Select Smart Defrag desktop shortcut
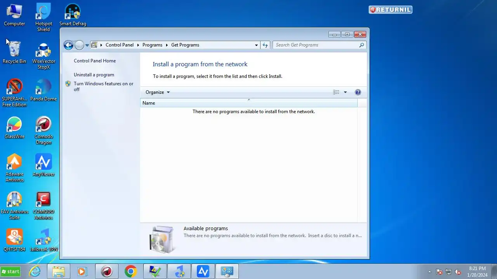497x279 pixels. [x=73, y=15]
